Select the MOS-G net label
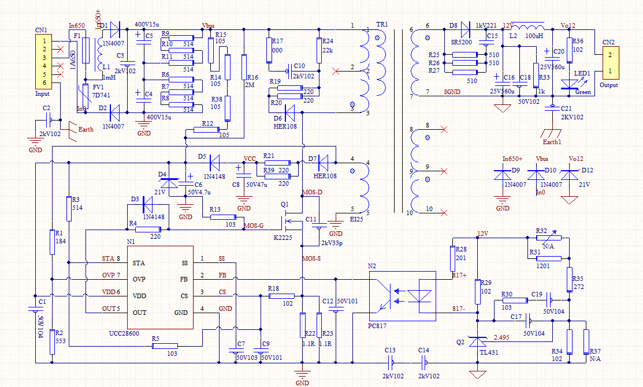This screenshot has height=387, width=643. coord(254,226)
